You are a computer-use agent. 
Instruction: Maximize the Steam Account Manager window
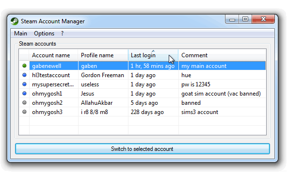pyautogui.click(x=245, y=19)
